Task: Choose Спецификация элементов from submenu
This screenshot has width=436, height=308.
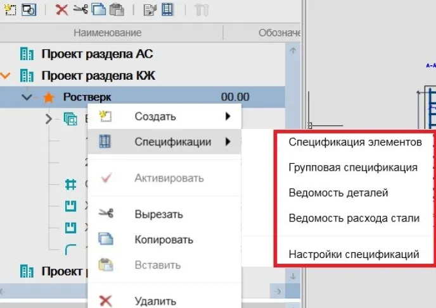Action: coord(355,142)
